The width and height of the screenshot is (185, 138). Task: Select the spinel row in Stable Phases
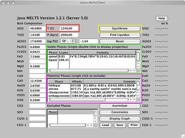[91, 57]
